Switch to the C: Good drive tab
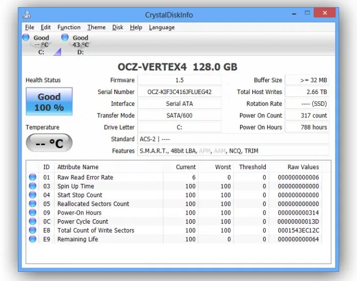Image resolution: width=357 pixels, height=281 pixels. [41, 45]
